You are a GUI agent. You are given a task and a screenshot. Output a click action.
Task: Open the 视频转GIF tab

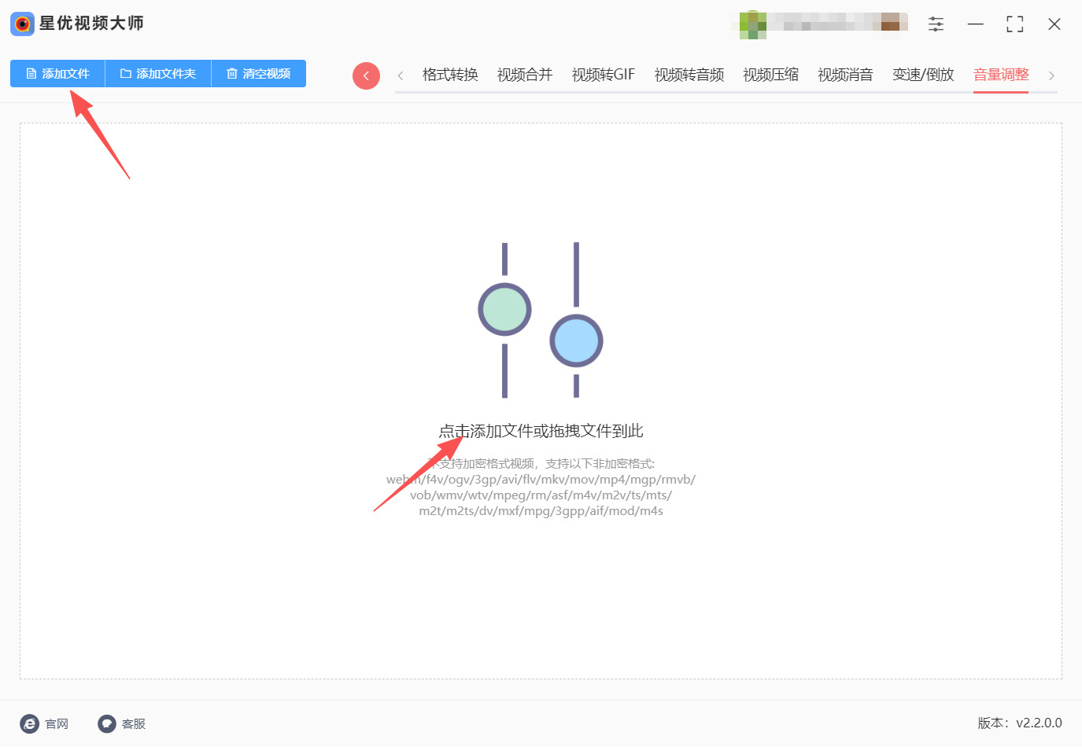(x=604, y=75)
